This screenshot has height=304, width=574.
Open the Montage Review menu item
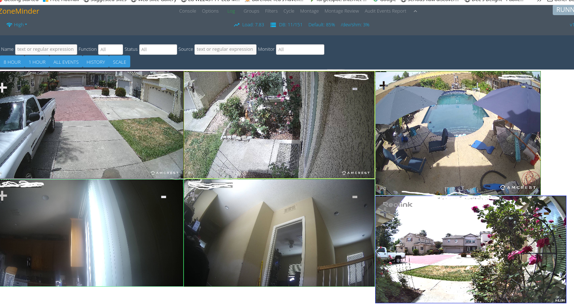pos(341,11)
